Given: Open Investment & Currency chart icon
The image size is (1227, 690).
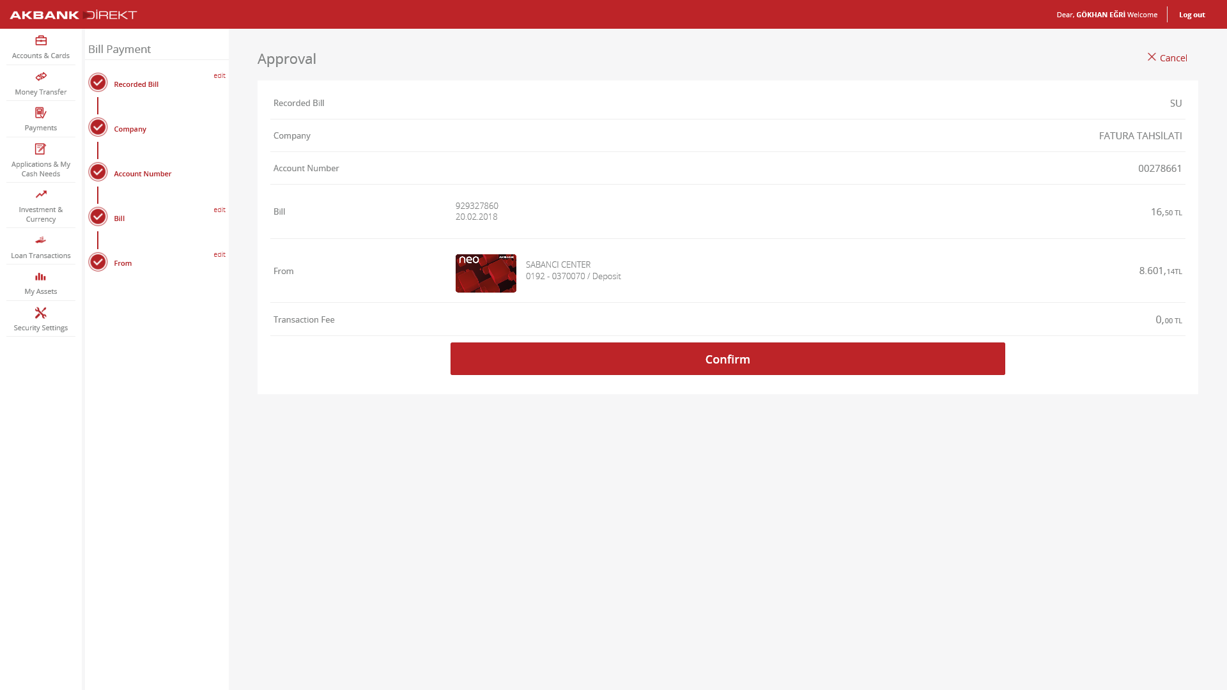Looking at the screenshot, I should pyautogui.click(x=41, y=194).
